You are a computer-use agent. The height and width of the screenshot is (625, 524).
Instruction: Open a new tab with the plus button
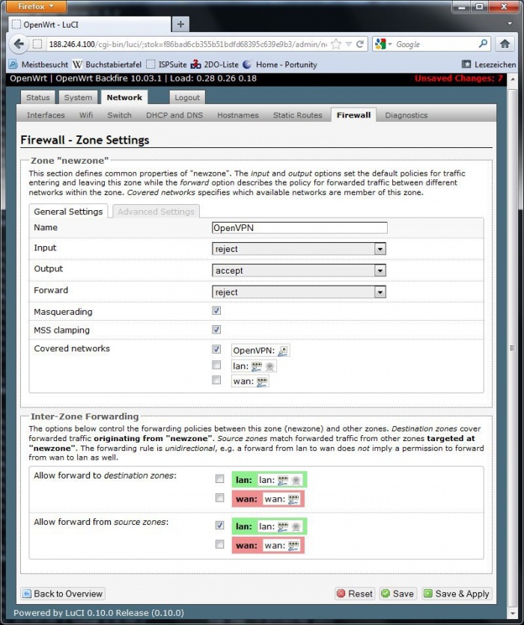point(181,24)
